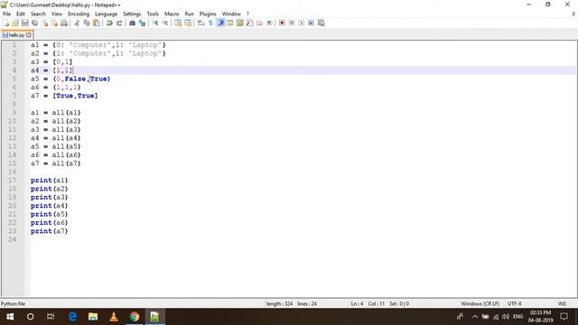Image resolution: width=578 pixels, height=325 pixels.
Task: Stop macro recording toolbar icon
Action: pos(292,23)
